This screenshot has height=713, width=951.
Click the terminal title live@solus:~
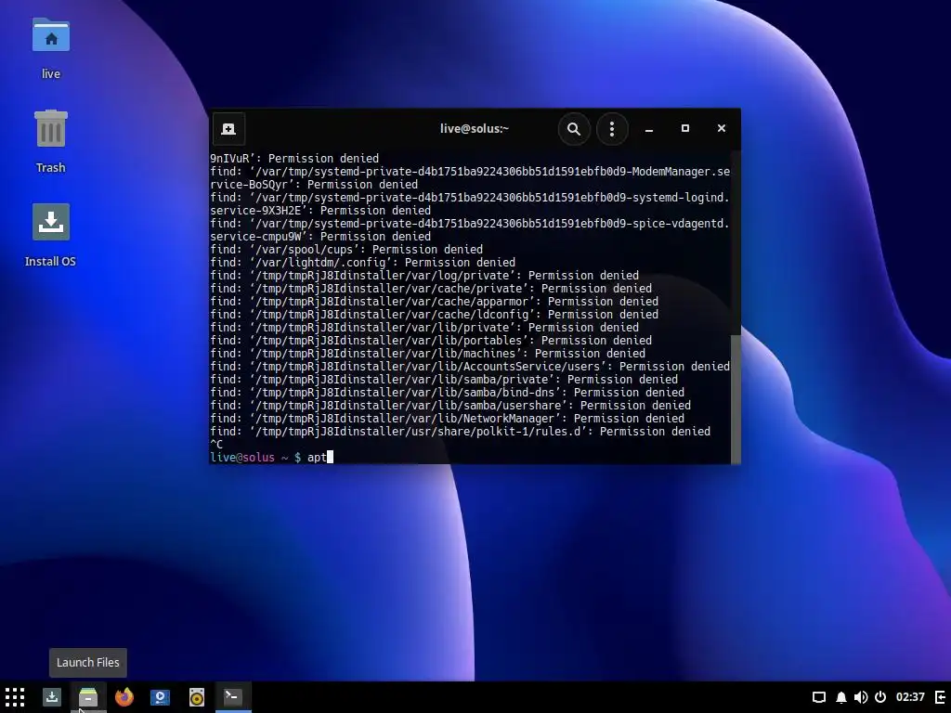(475, 128)
